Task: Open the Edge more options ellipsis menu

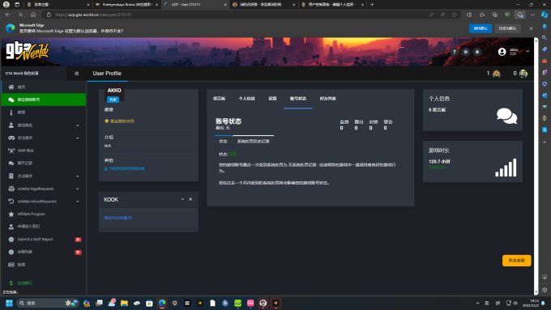Action: click(x=532, y=15)
